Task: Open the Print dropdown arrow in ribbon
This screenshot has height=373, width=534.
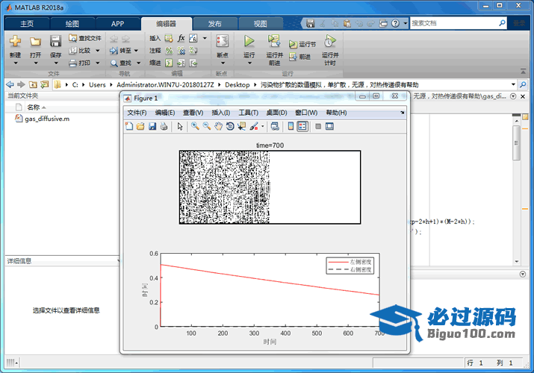Action: 98,63
